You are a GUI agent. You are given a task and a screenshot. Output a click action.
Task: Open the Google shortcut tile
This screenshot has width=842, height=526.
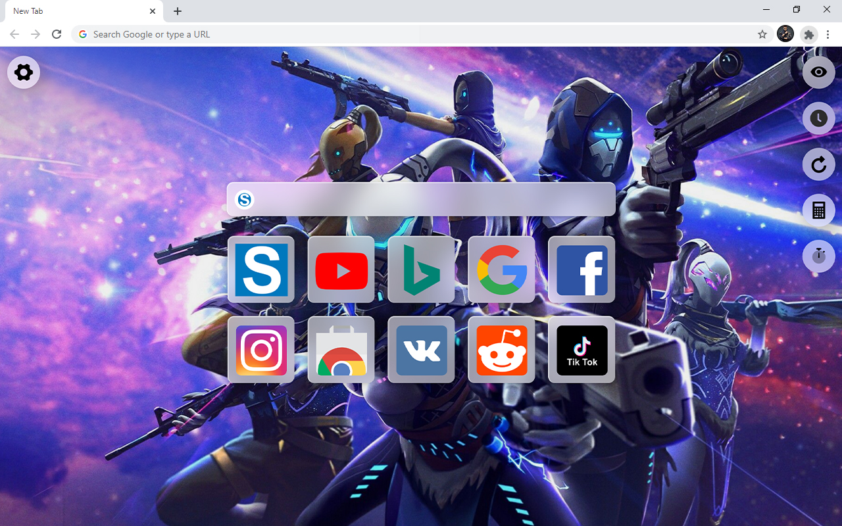[x=502, y=270]
